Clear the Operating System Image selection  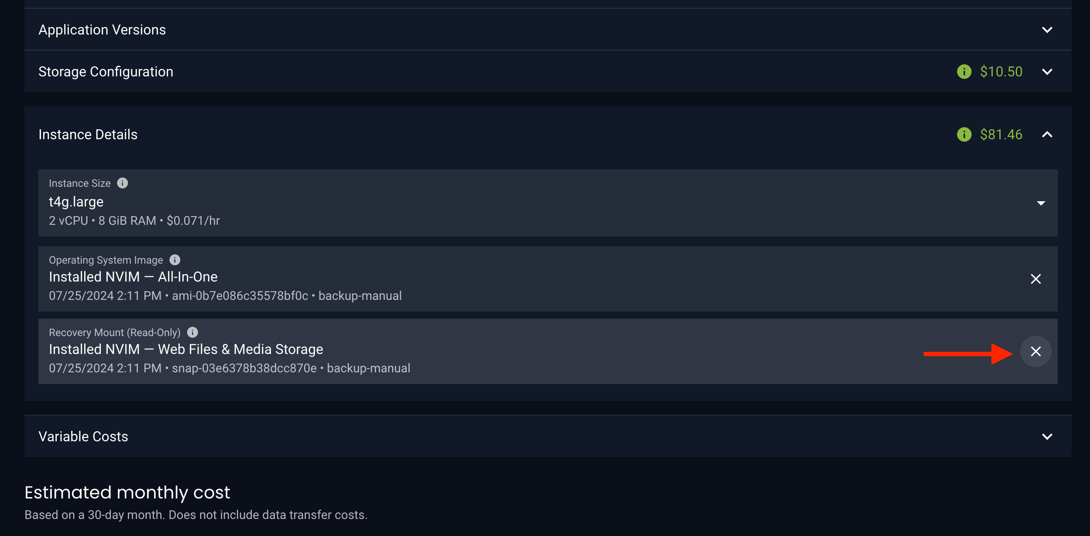click(x=1035, y=279)
